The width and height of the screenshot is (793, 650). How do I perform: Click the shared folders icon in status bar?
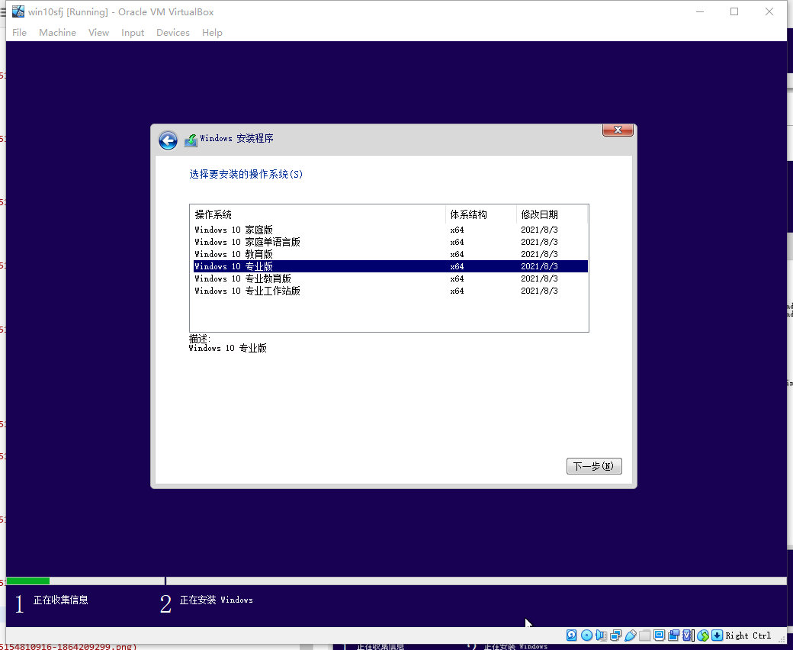[x=645, y=636]
